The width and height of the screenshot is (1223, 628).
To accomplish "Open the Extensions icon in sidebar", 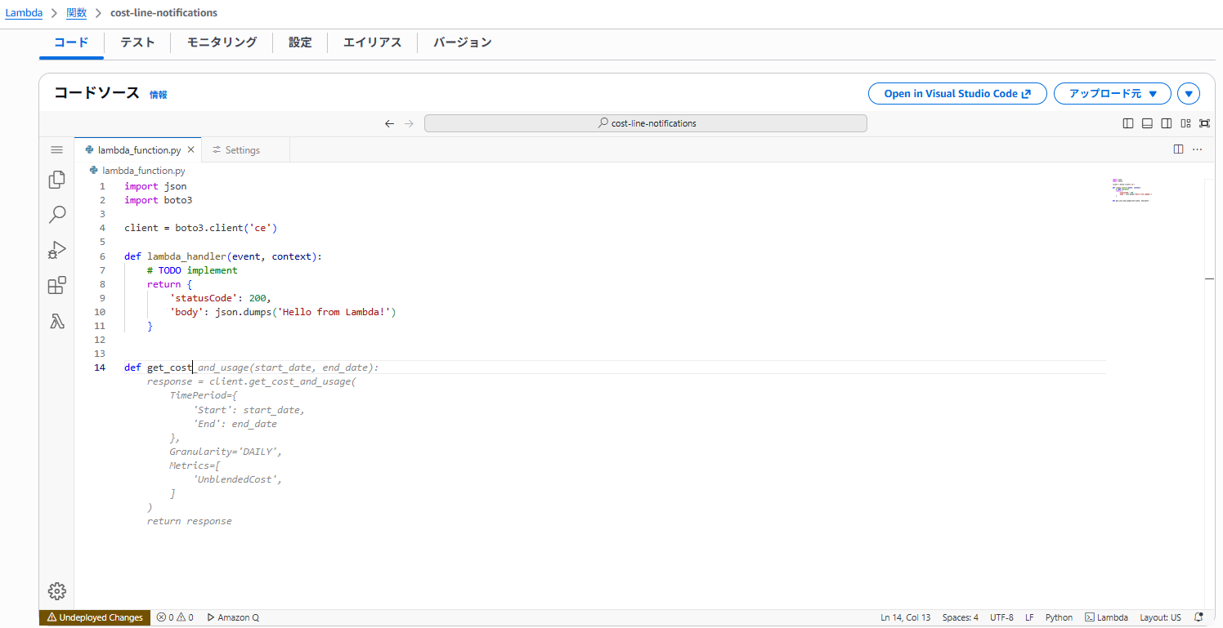I will (x=56, y=286).
